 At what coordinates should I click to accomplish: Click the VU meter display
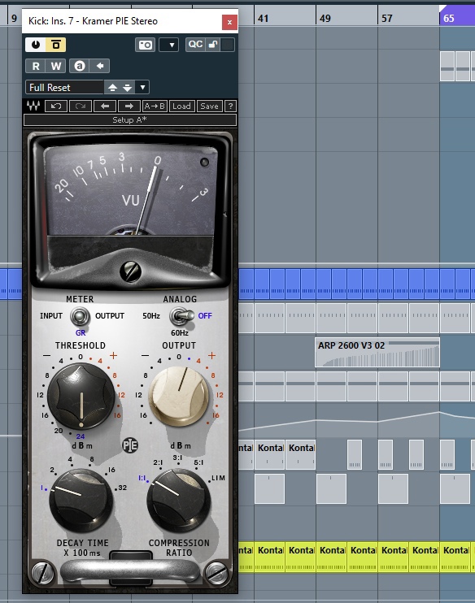tap(130, 190)
